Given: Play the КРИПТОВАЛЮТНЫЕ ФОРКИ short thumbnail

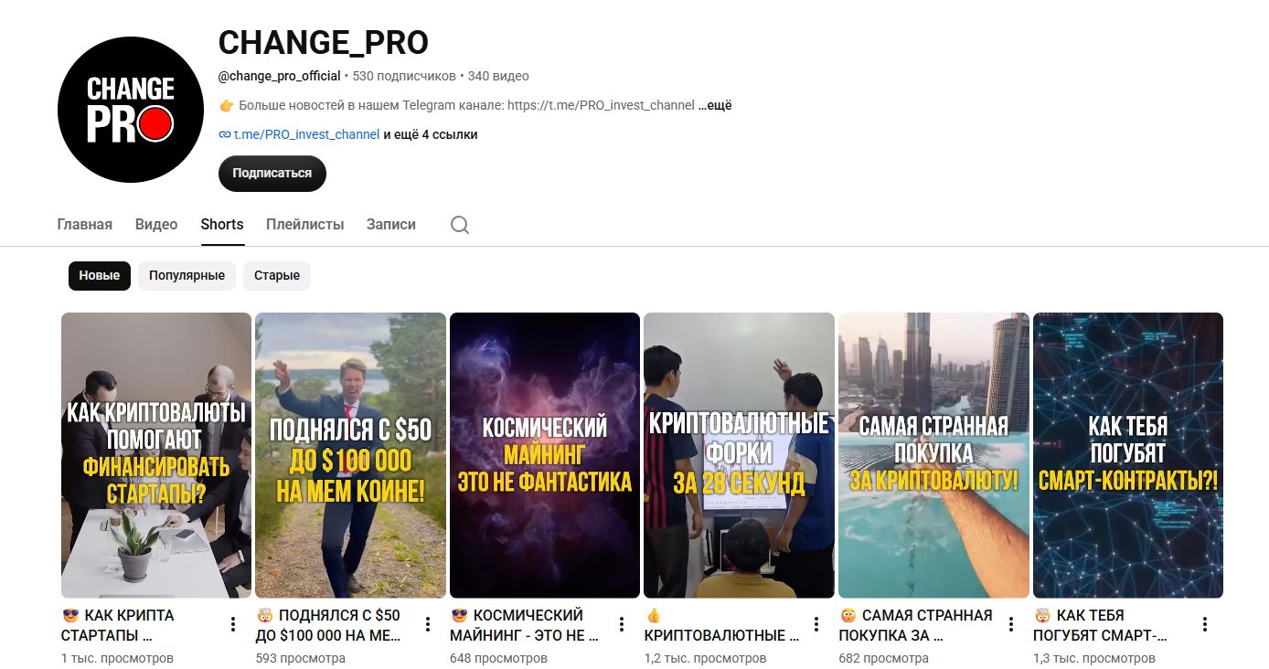Looking at the screenshot, I should tap(740, 455).
